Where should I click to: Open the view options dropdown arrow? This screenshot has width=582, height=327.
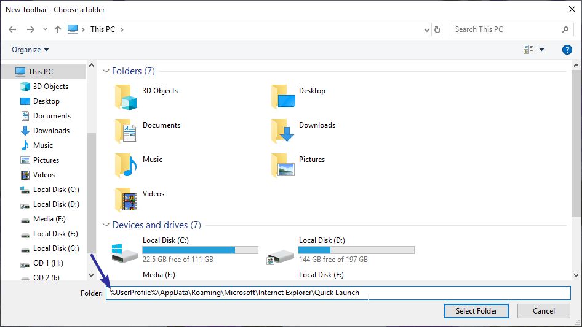coord(542,50)
